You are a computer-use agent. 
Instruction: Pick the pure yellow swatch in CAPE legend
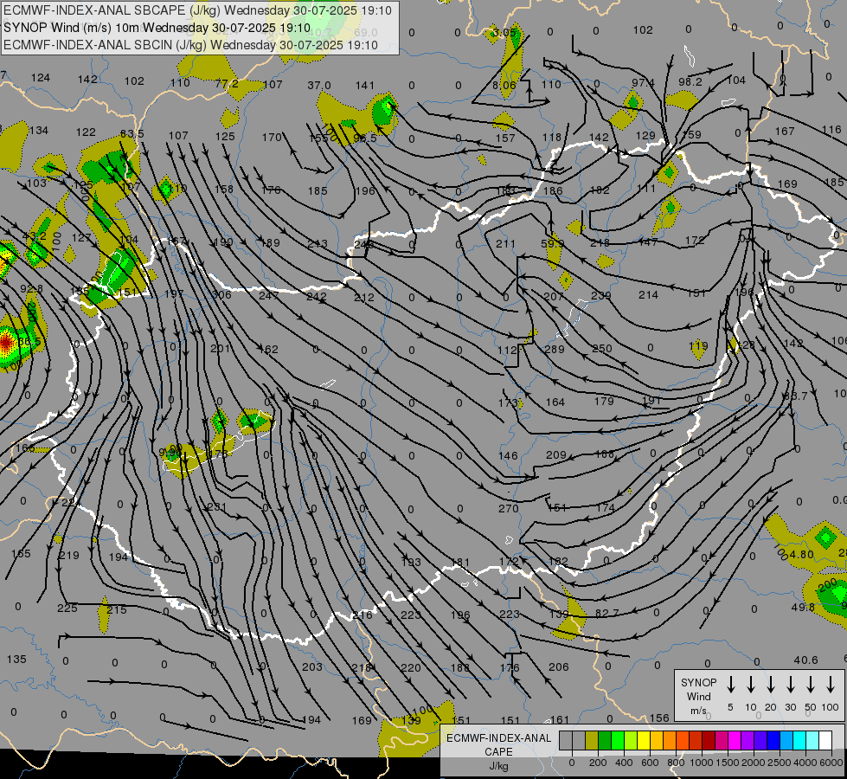[644, 740]
